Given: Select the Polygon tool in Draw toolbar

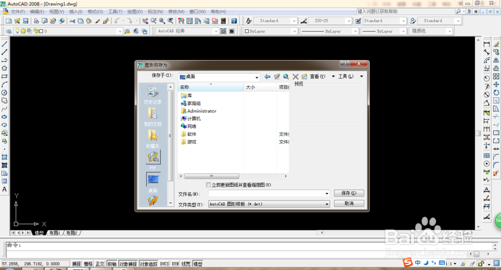Looking at the screenshot, I should tap(5, 68).
